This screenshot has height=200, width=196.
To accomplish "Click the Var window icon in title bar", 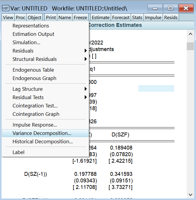I will [5, 8].
